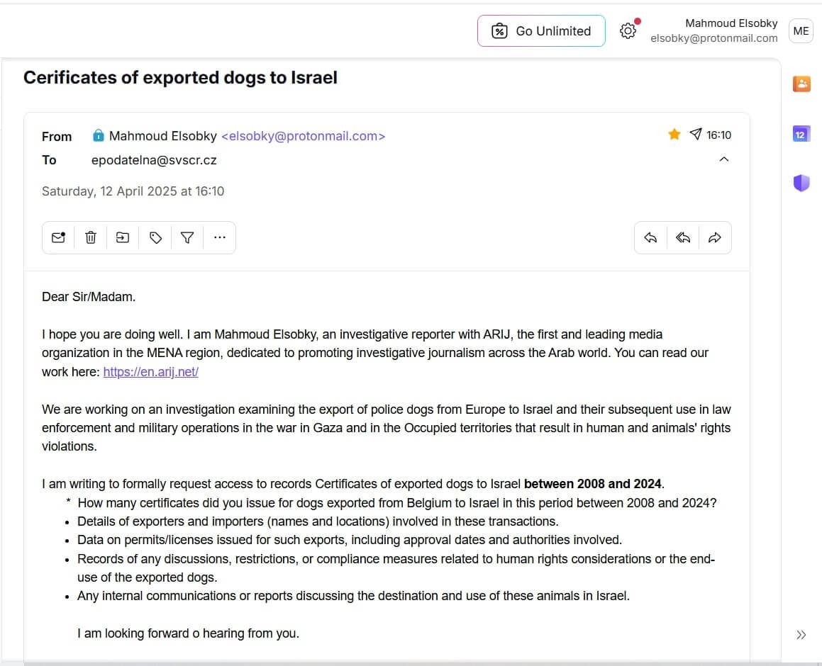Open the more actions ellipsis menu

219,238
